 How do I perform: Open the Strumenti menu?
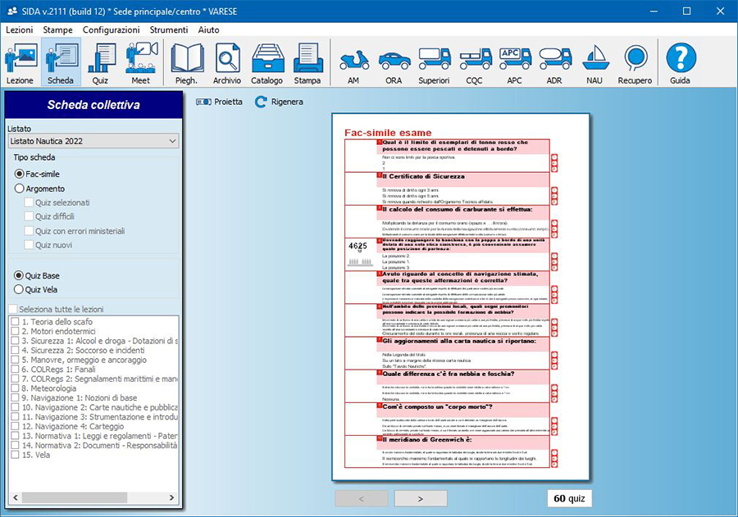click(168, 29)
